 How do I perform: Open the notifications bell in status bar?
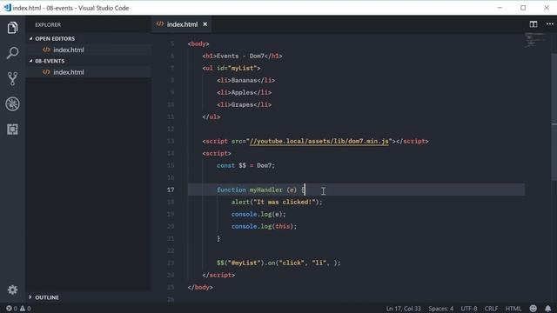click(x=547, y=309)
